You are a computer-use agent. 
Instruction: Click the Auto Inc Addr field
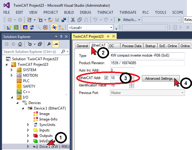[x=122, y=70]
